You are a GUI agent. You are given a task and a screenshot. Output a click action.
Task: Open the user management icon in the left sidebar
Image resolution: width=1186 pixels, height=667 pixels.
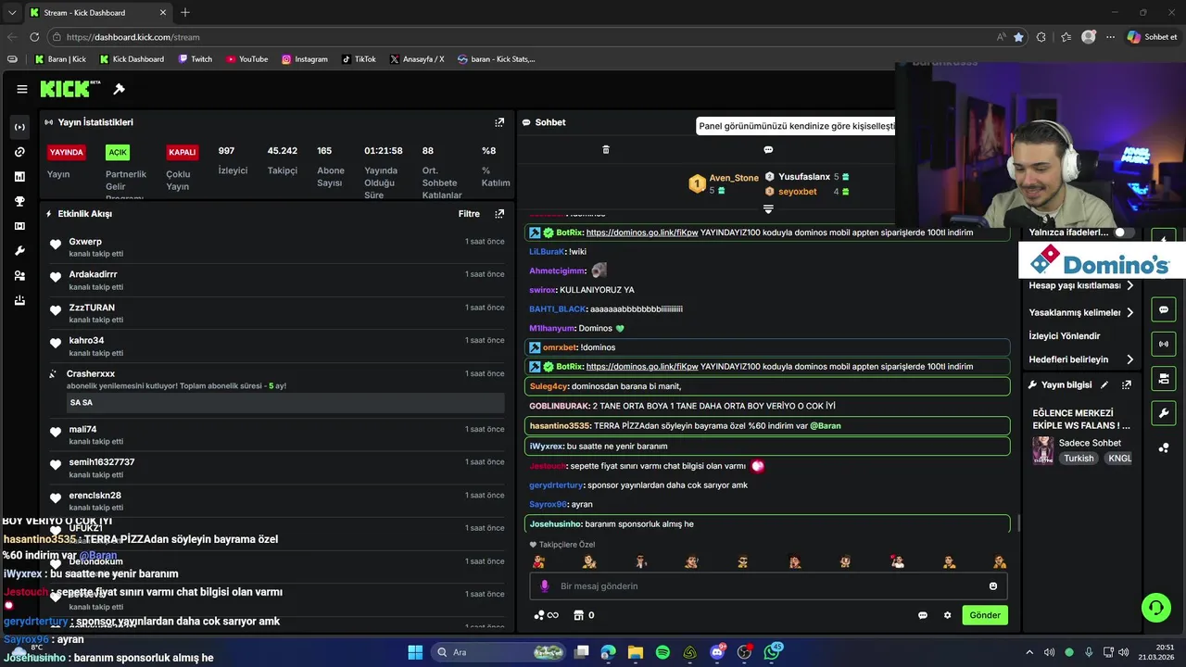20,276
